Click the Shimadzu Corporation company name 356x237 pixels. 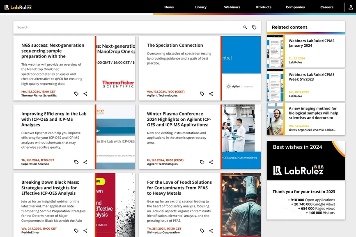pos(163,232)
